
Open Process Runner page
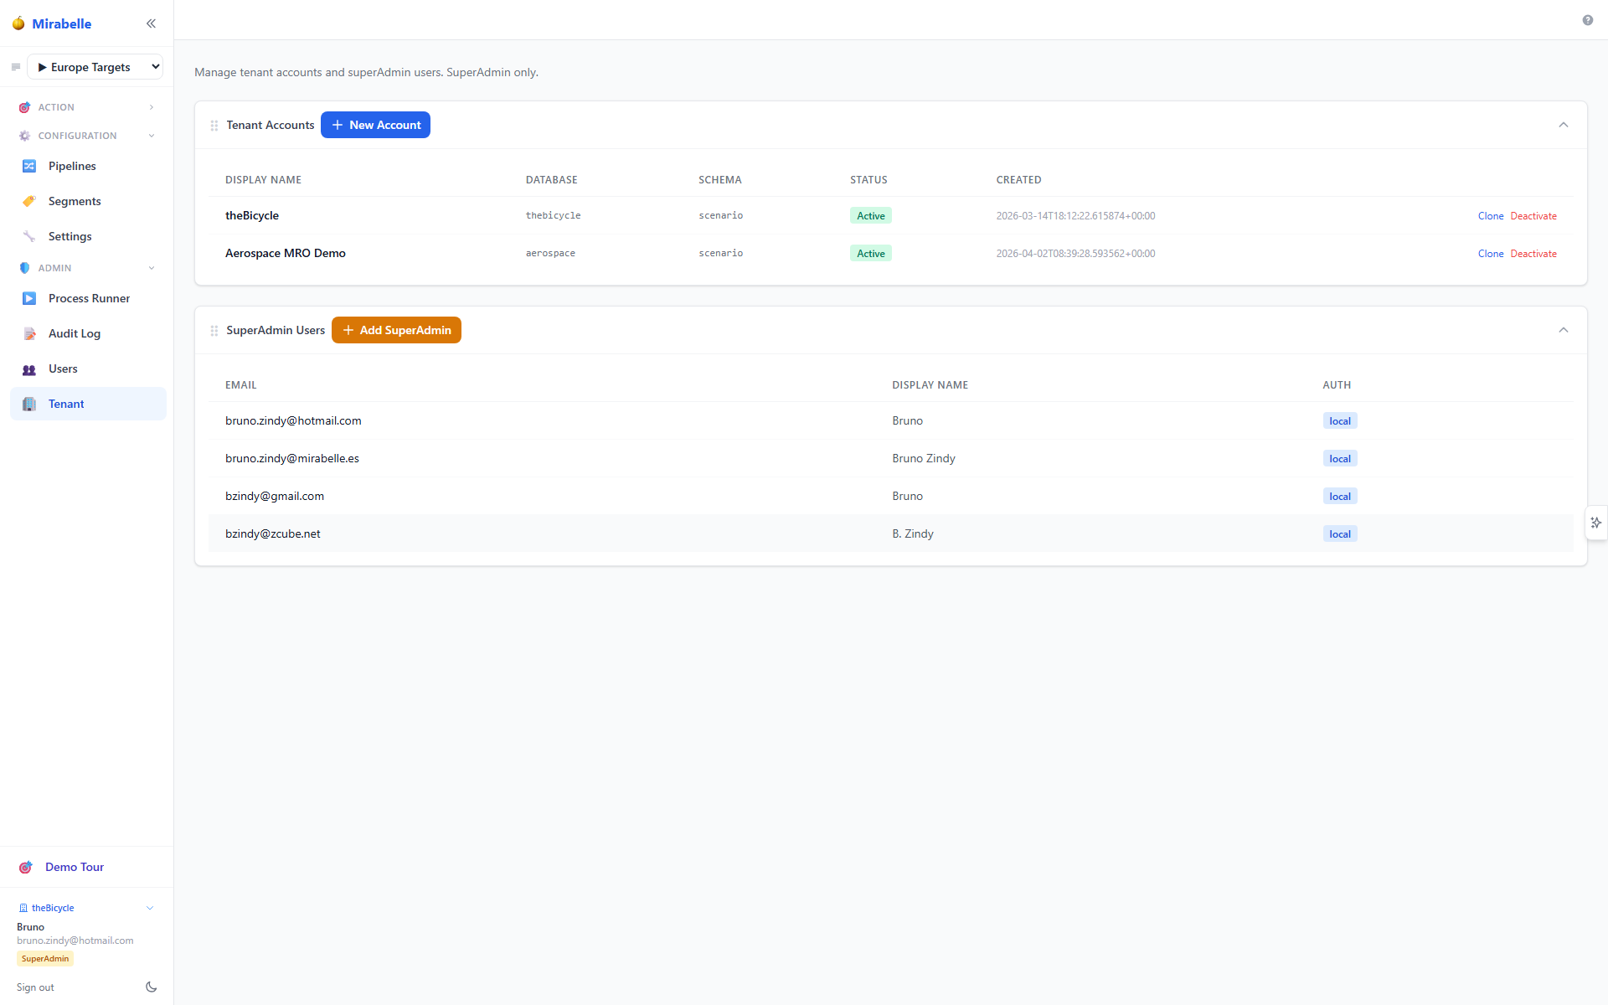pos(88,298)
